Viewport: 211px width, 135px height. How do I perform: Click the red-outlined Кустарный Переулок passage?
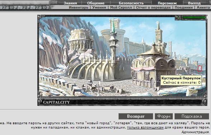coord(200,68)
